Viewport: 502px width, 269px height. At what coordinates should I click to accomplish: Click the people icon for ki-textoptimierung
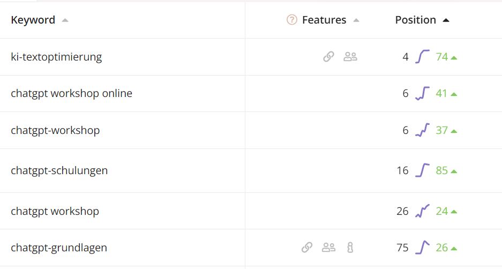coord(350,57)
